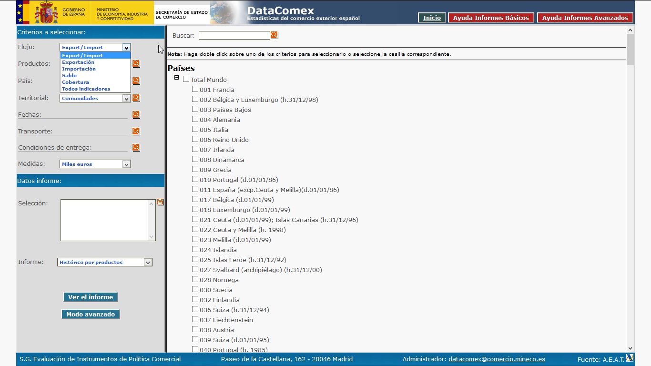Click the '024 Islandia' label
Screen dimensions: 651x366
[218, 250]
